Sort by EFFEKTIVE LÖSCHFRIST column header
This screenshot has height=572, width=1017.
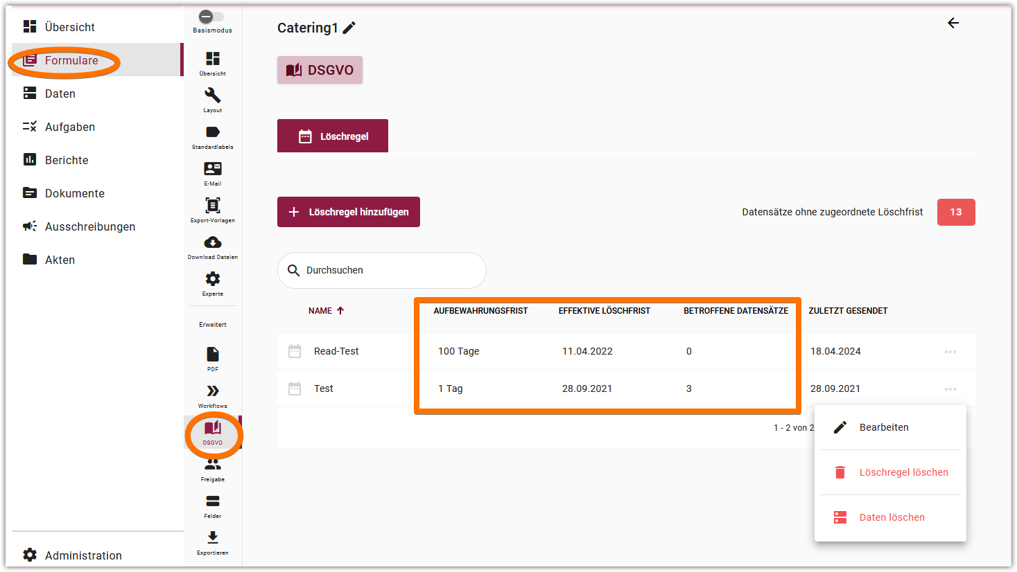[605, 311]
